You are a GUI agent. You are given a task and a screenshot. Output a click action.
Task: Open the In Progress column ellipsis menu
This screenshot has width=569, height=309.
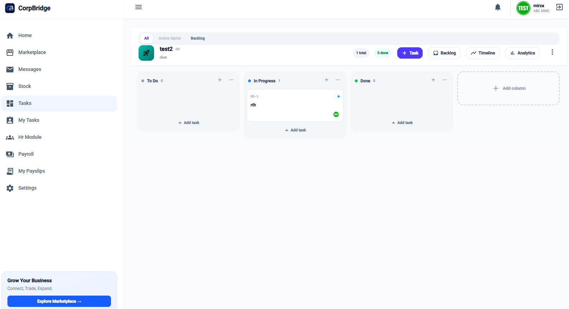[x=338, y=80]
